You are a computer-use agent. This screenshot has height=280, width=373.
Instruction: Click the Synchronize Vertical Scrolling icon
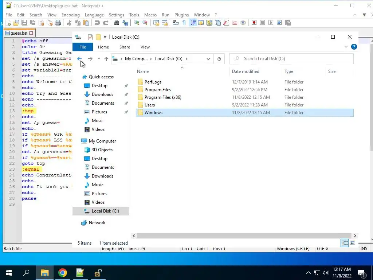[x=156, y=23]
